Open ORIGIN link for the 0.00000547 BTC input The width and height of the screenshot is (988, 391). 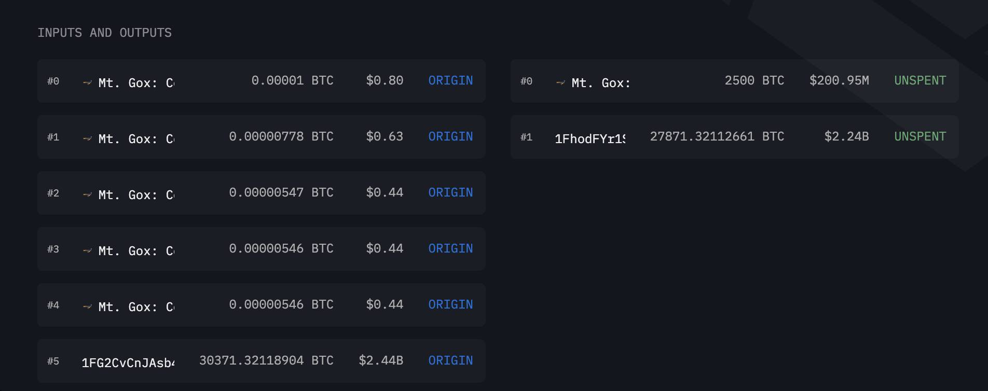[x=450, y=192]
